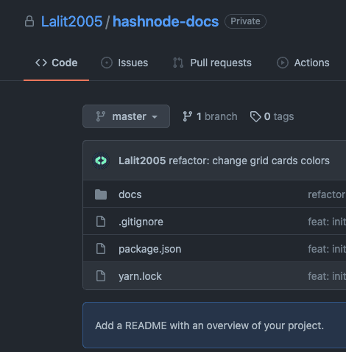346x352 pixels.
Task: Open the Lalit2005 commit author name
Action: click(x=142, y=161)
